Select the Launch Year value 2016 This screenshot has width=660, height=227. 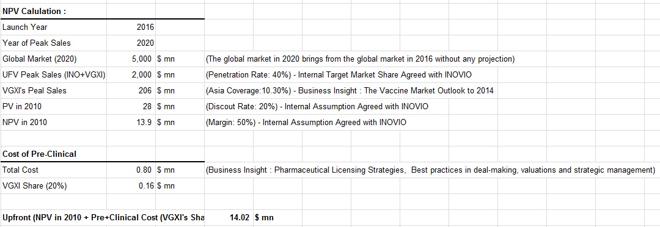131,27
